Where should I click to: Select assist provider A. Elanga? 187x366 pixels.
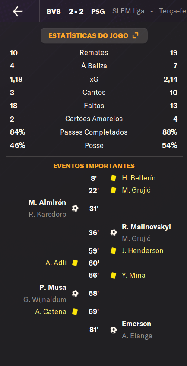pyautogui.click(x=137, y=336)
